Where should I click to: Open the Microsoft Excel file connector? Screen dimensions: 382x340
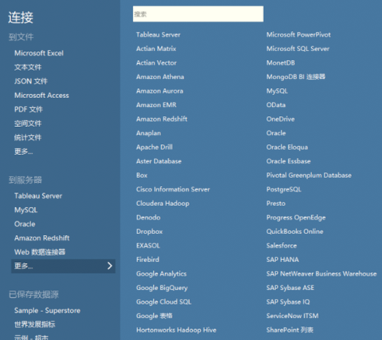coord(39,53)
